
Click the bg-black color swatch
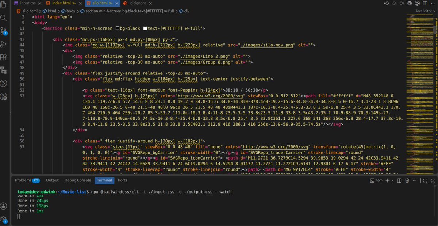pyautogui.click(x=117, y=28)
